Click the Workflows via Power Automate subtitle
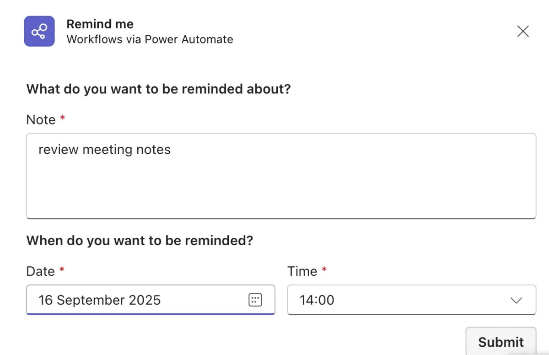 coord(150,39)
